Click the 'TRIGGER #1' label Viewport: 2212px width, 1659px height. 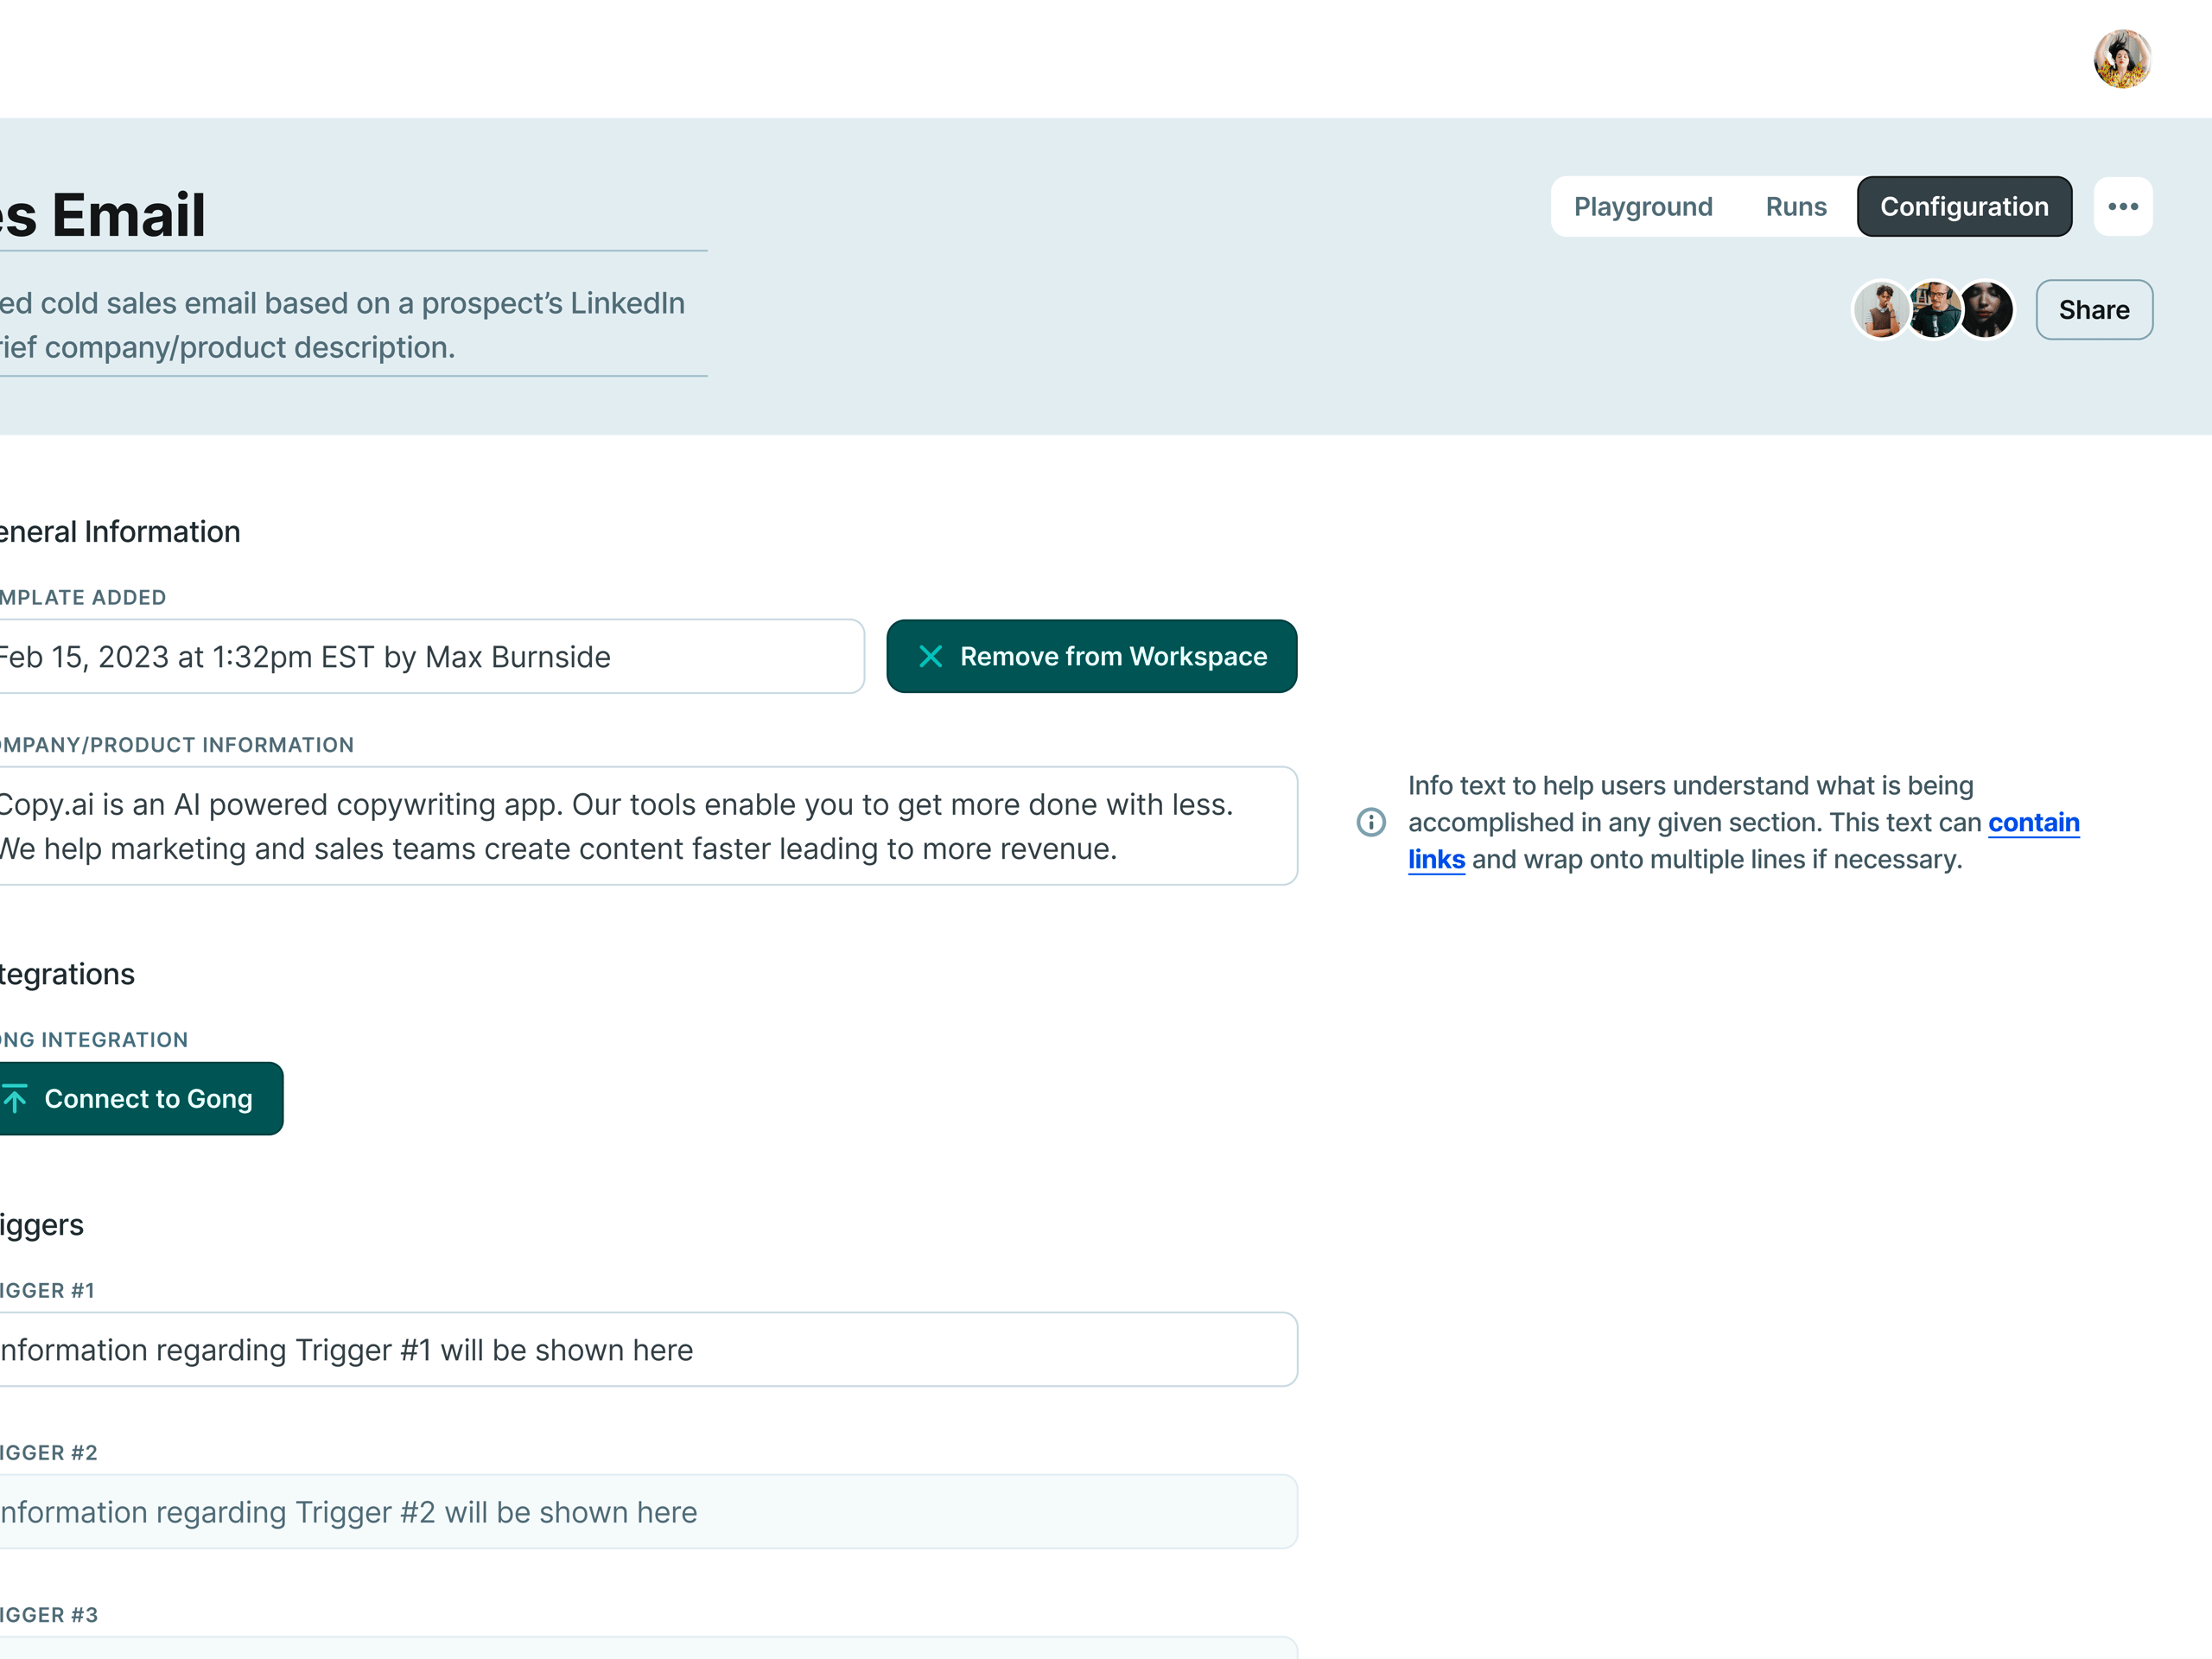coord(47,1291)
